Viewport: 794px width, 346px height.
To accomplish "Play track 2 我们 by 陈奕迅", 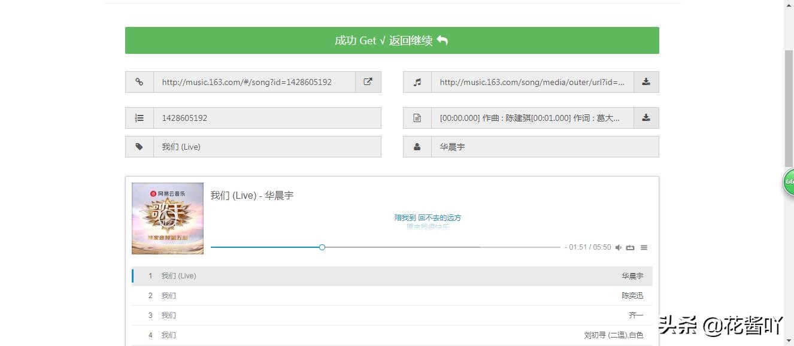I will pos(392,296).
